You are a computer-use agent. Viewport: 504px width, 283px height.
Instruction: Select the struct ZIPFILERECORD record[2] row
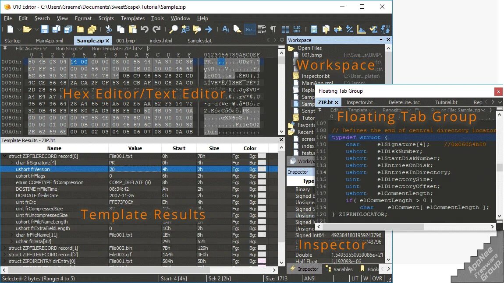point(44,255)
